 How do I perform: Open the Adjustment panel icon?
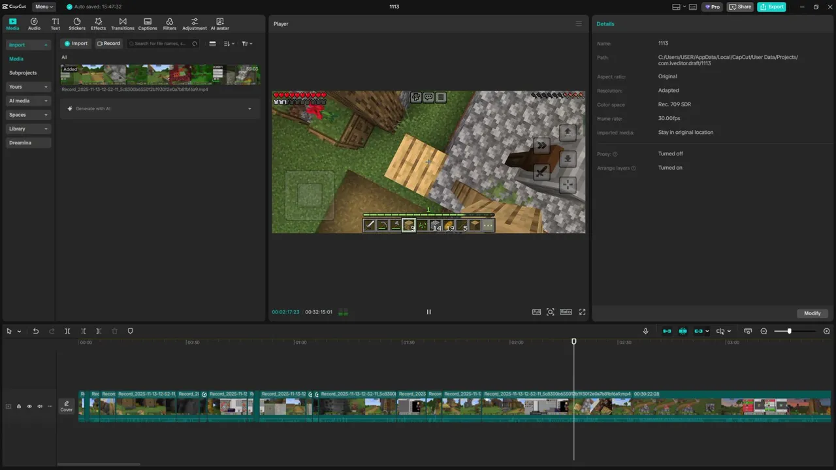195,24
